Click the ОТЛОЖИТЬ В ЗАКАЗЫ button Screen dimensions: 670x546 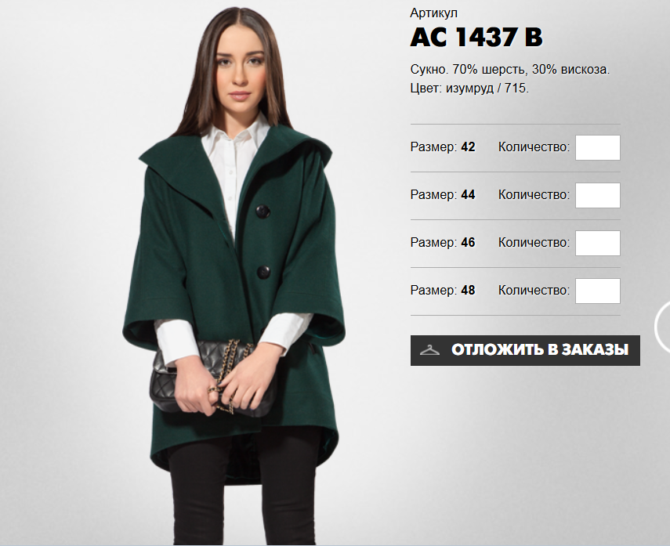[x=525, y=350]
